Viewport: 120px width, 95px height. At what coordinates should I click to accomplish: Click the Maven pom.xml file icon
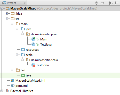click(x=13, y=85)
